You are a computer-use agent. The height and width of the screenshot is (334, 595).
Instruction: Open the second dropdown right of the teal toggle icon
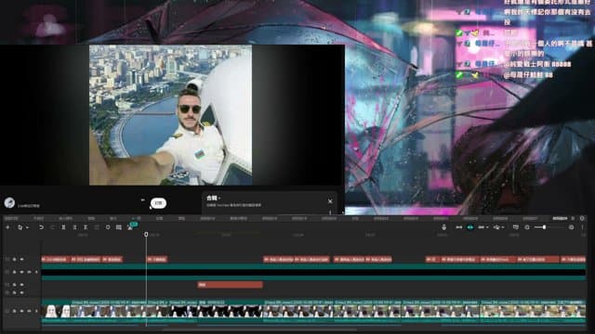click(x=498, y=227)
